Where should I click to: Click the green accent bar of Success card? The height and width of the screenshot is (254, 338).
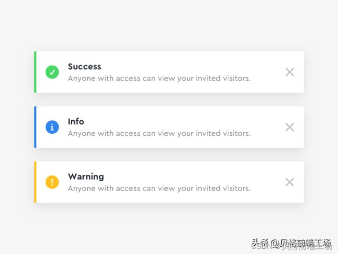(x=35, y=72)
